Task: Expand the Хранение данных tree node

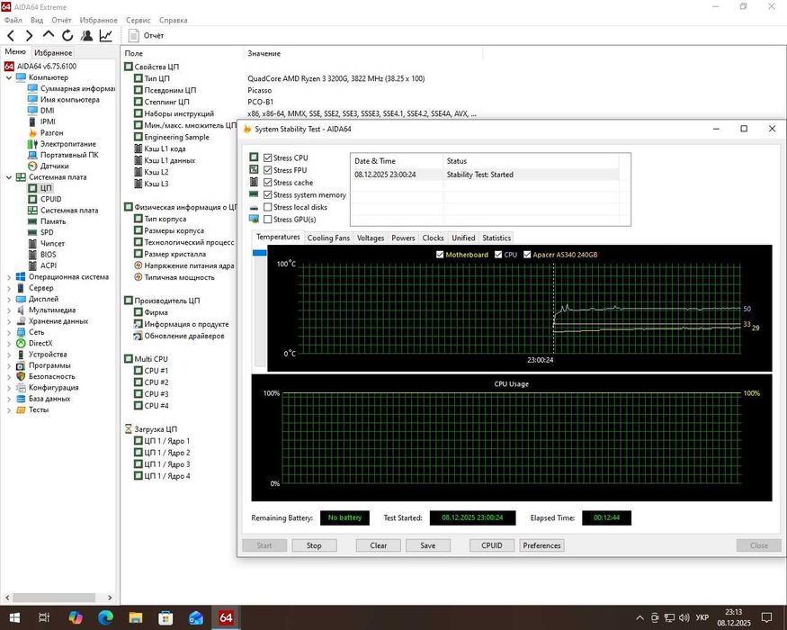Action: pos(8,321)
